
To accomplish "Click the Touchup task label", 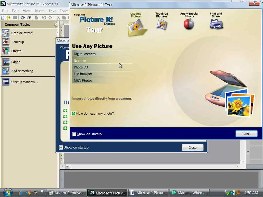I will coord(17,42).
